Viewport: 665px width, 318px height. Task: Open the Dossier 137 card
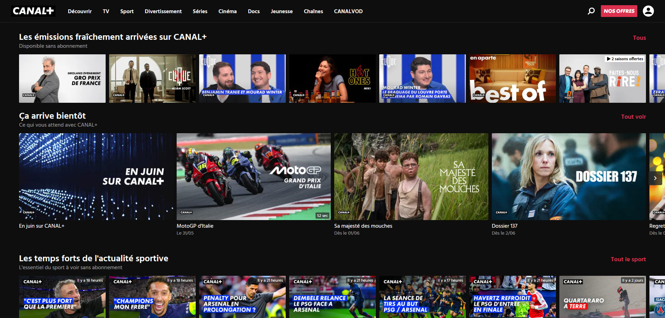(569, 177)
